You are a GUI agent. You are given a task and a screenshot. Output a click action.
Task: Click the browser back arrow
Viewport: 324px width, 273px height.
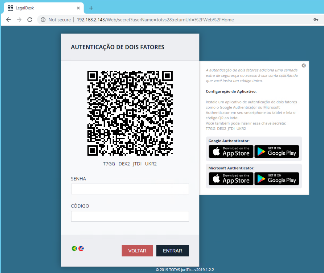8,20
